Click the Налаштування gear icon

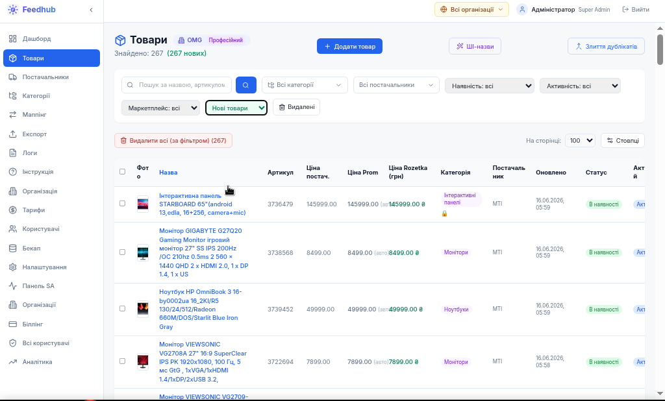pyautogui.click(x=13, y=267)
